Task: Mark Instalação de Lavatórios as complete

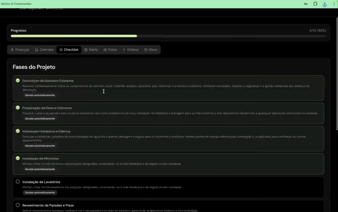Action: pos(18,182)
